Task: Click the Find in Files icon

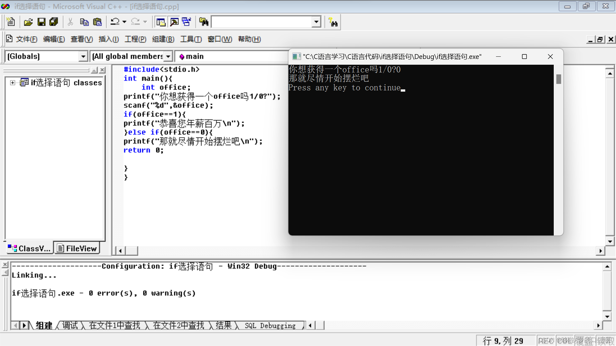Action: click(204, 22)
